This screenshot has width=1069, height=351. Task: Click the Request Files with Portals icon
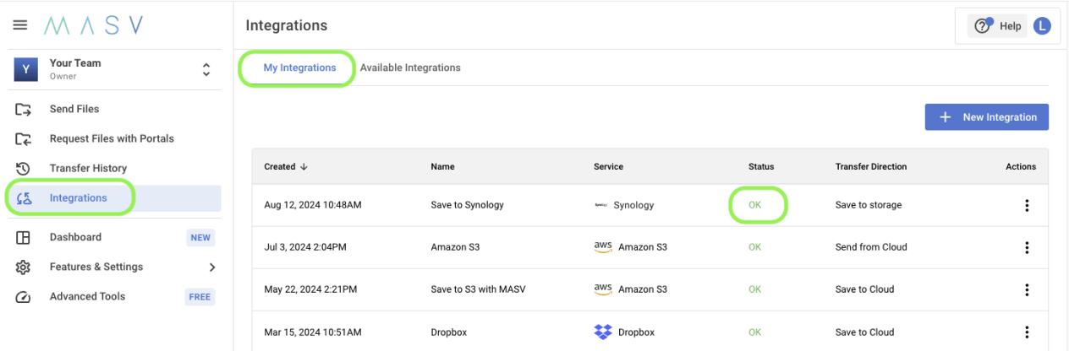click(x=24, y=138)
